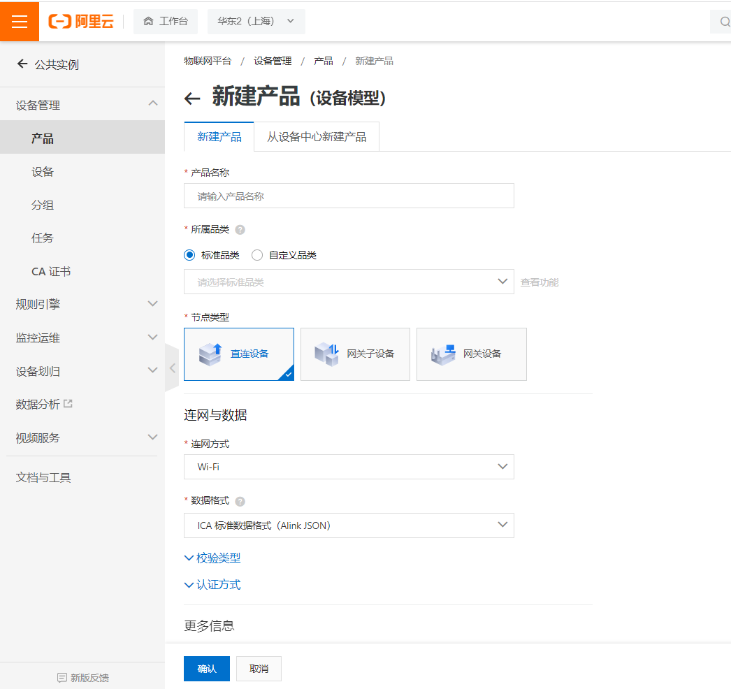The height and width of the screenshot is (689, 731).
Task: Open 产品 in the sidebar
Action: pyautogui.click(x=82, y=138)
